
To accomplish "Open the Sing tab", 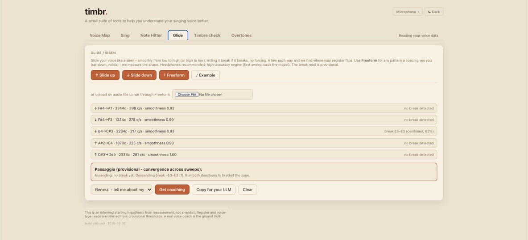I will pyautogui.click(x=125, y=35).
